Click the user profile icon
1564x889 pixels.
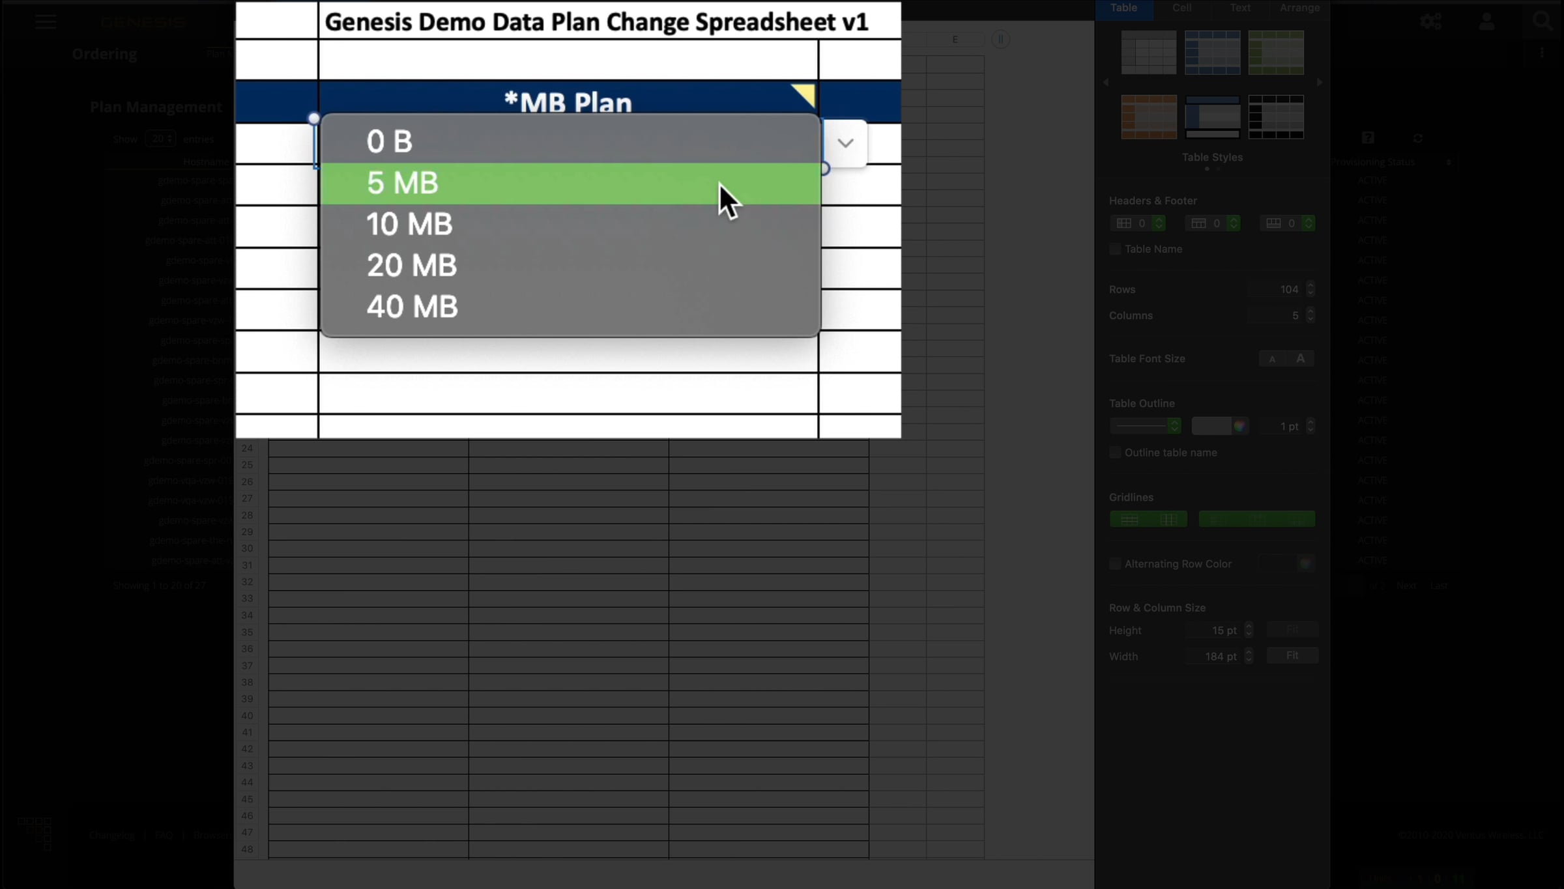click(1486, 21)
